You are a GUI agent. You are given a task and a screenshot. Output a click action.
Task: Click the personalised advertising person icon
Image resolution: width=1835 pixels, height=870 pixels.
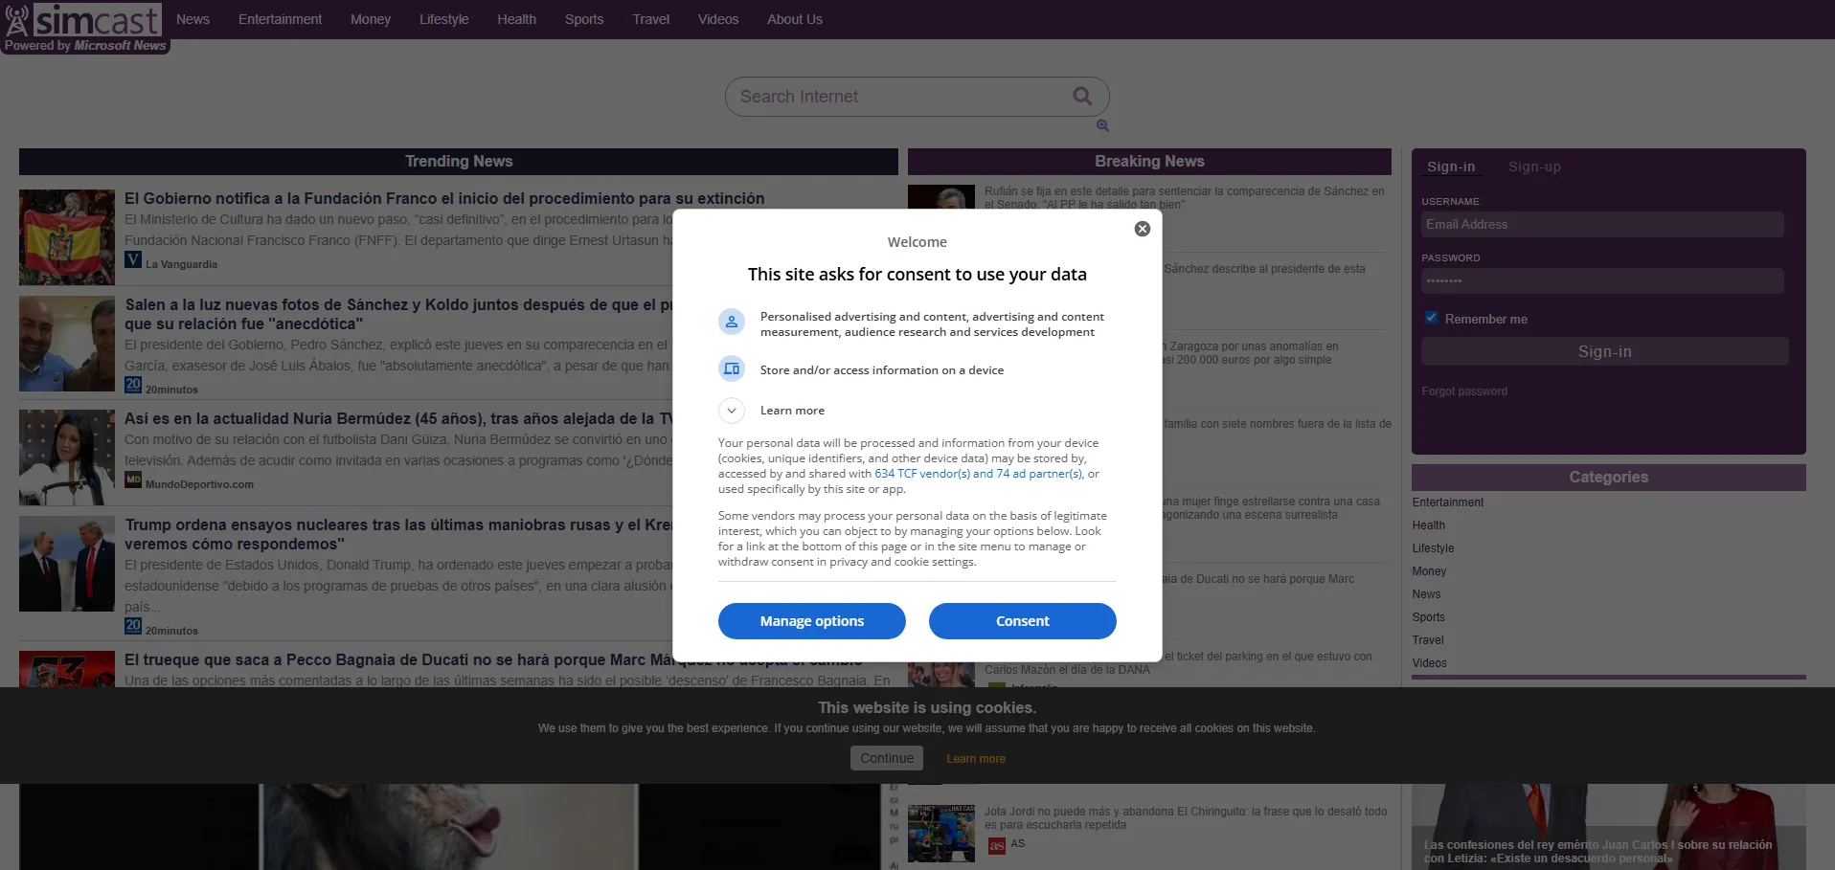(x=732, y=323)
